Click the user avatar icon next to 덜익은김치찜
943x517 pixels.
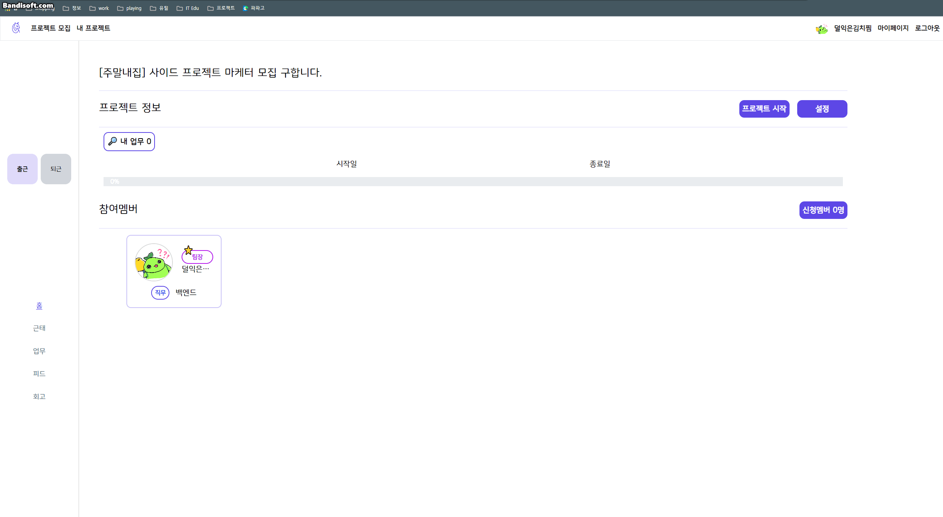coord(822,29)
